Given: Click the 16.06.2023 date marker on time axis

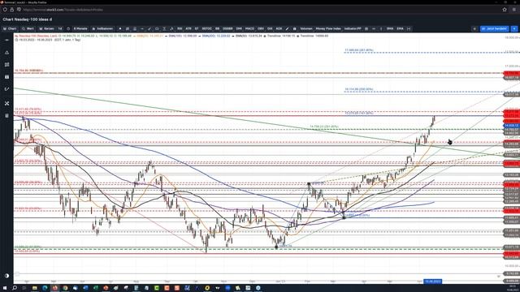Looking at the screenshot, I should tap(433, 281).
